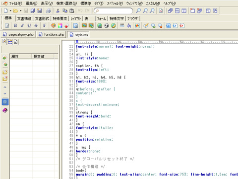The image size is (238, 179).
Task: Click the close all windows icon
Action: [199, 11]
